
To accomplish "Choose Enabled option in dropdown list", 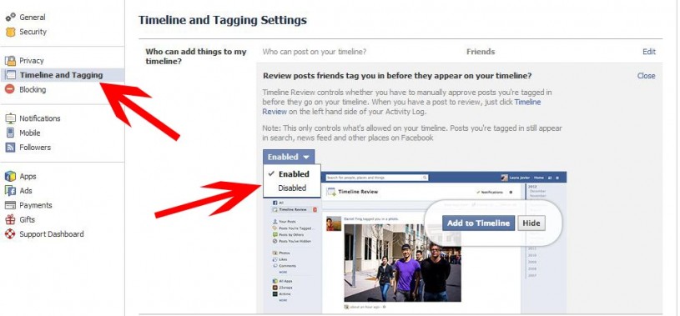I will coord(292,173).
